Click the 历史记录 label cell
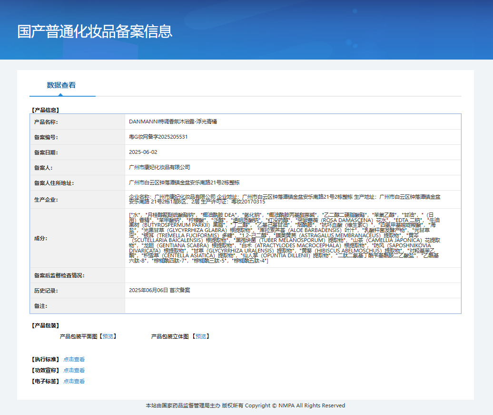Screen dimensions: 493x415 tap(78, 291)
